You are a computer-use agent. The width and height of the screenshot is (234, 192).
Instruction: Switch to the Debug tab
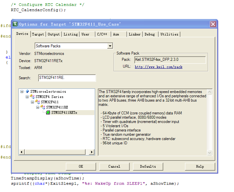click(x=150, y=34)
